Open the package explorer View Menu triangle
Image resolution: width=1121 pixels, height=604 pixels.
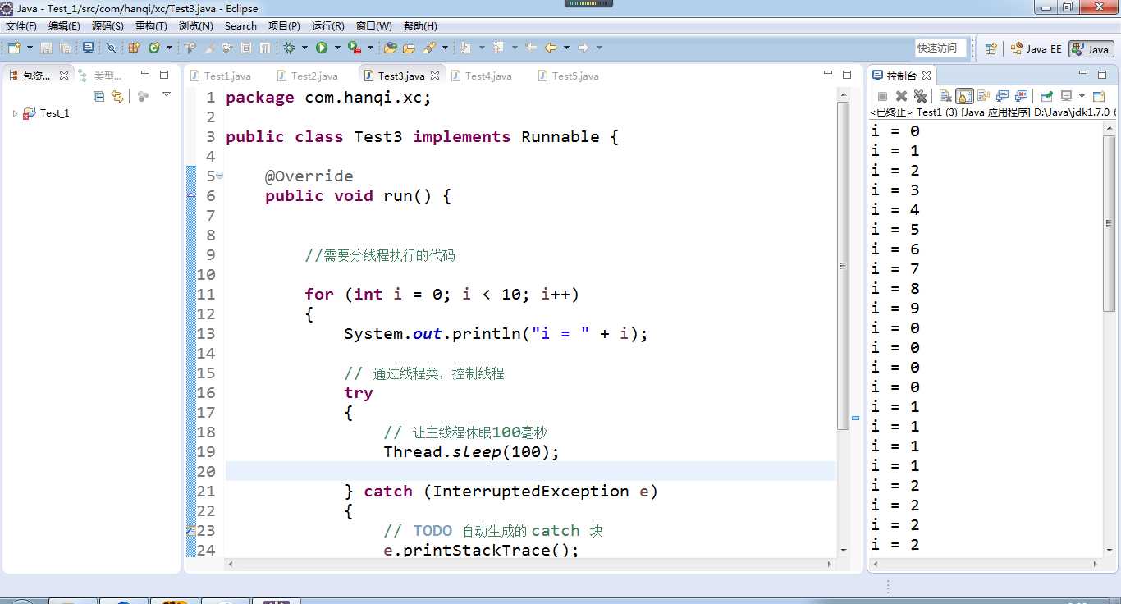(x=167, y=95)
